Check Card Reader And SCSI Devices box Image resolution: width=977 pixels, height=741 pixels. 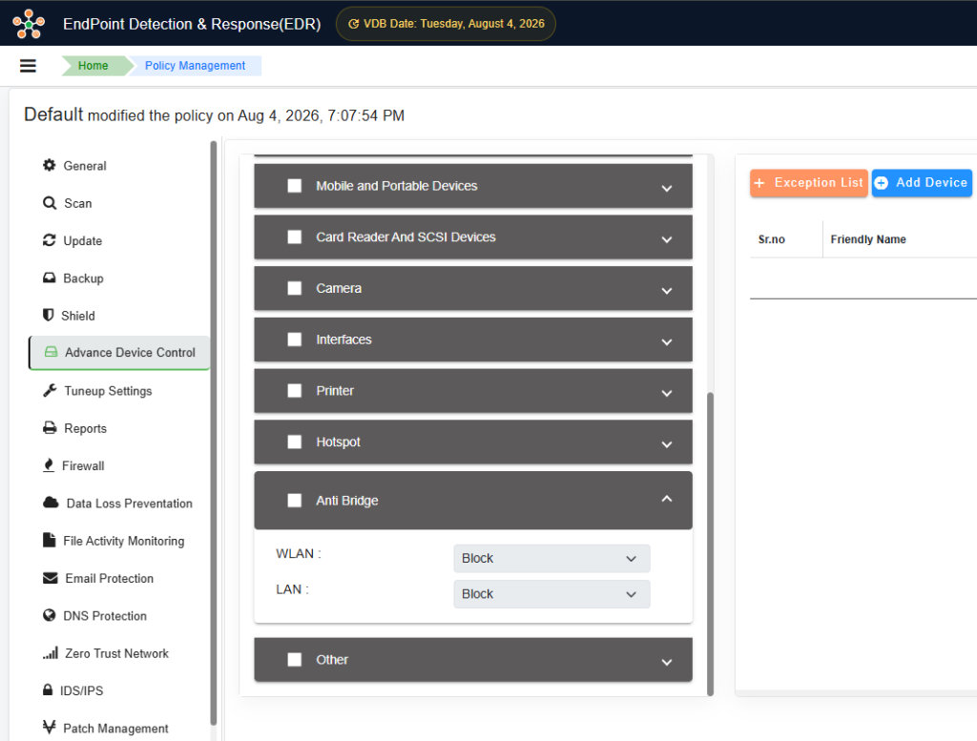point(295,237)
